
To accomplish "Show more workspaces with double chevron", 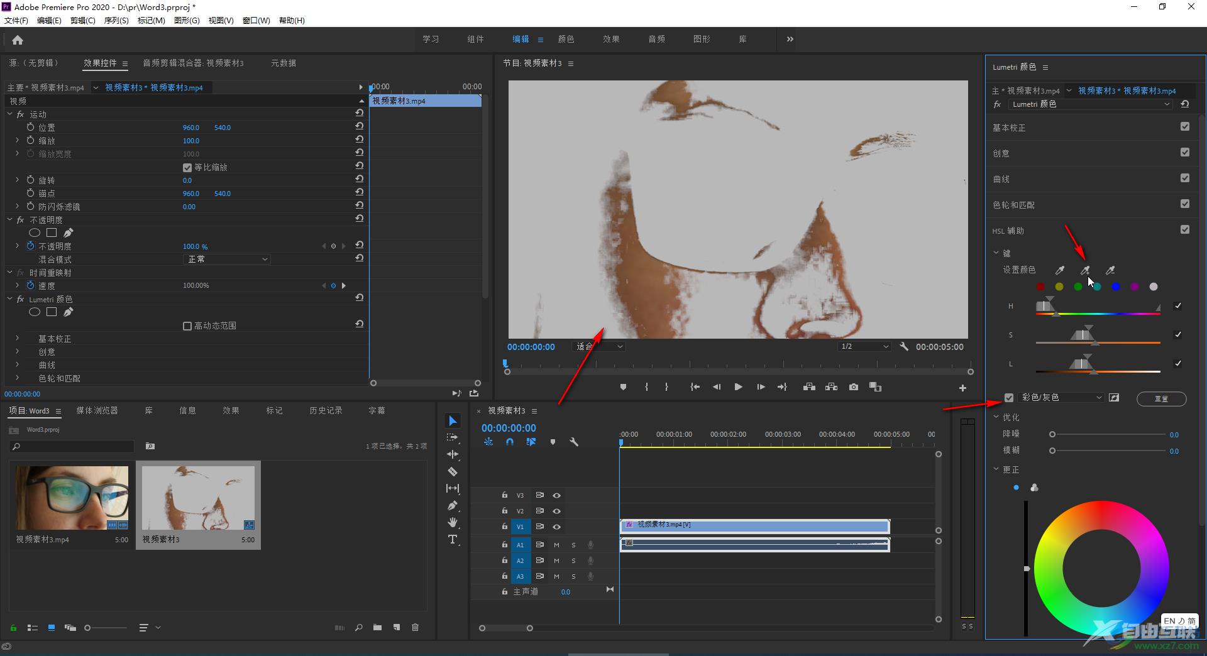I will pos(790,39).
